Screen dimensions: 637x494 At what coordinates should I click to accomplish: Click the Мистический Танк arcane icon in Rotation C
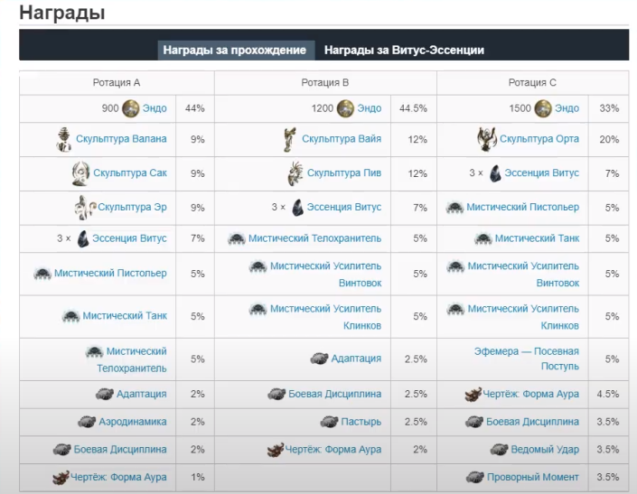pyautogui.click(x=483, y=238)
